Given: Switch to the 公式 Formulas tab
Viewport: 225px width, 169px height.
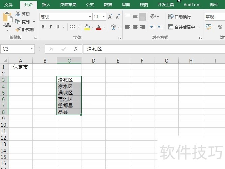Looking at the screenshot, I should (x=90, y=5).
